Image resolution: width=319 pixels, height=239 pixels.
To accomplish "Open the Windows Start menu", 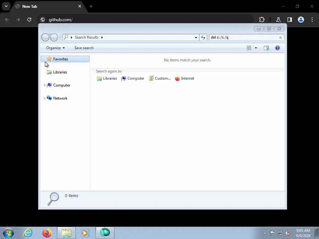I will [8, 233].
